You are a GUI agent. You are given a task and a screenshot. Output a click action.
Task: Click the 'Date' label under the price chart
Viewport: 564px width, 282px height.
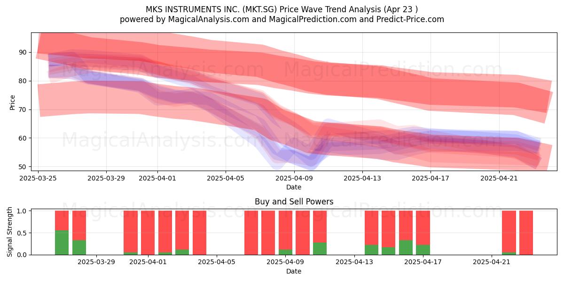coord(294,187)
